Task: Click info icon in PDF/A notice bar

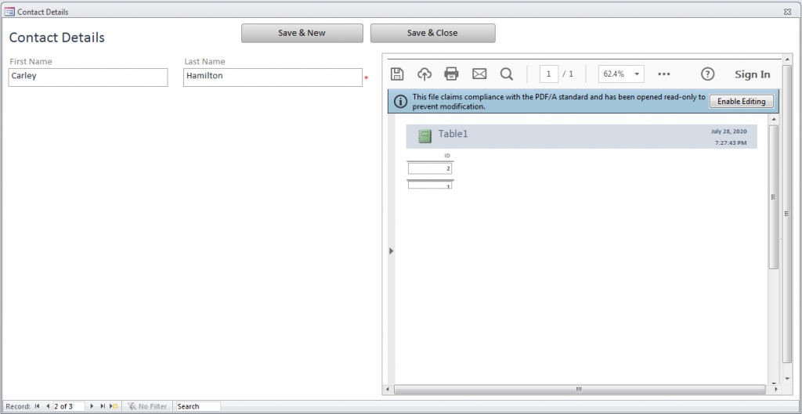Action: (402, 101)
